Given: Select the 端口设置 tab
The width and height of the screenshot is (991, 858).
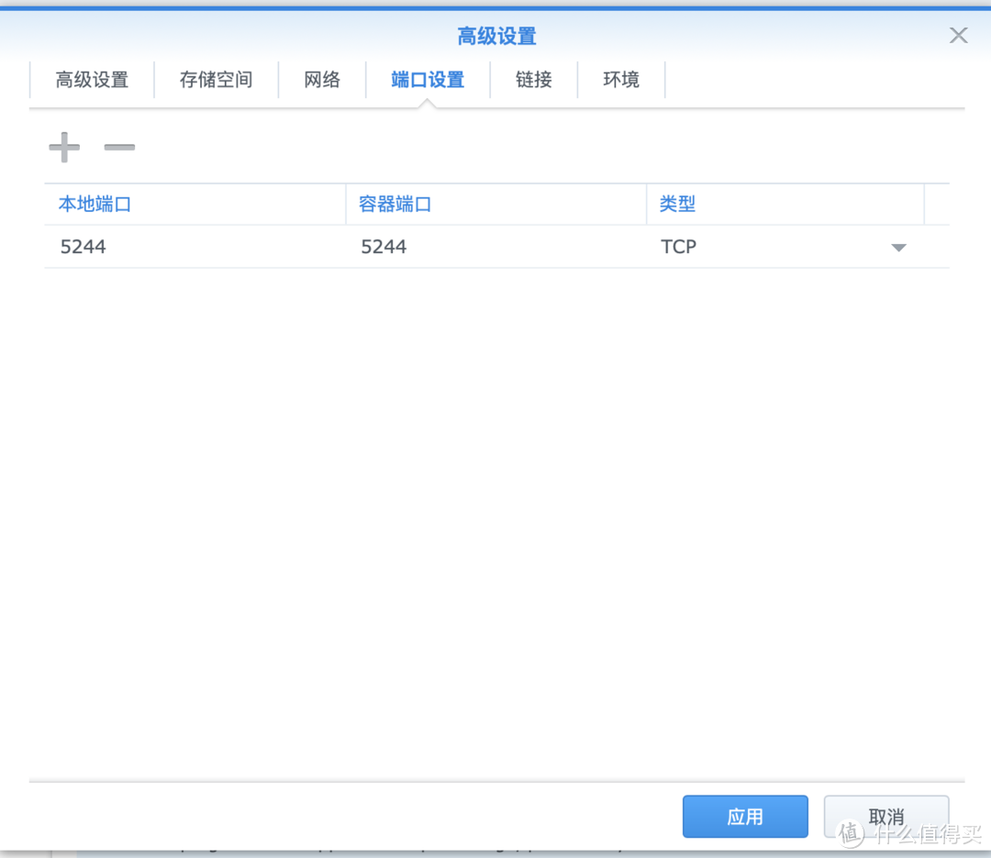Looking at the screenshot, I should pyautogui.click(x=427, y=80).
